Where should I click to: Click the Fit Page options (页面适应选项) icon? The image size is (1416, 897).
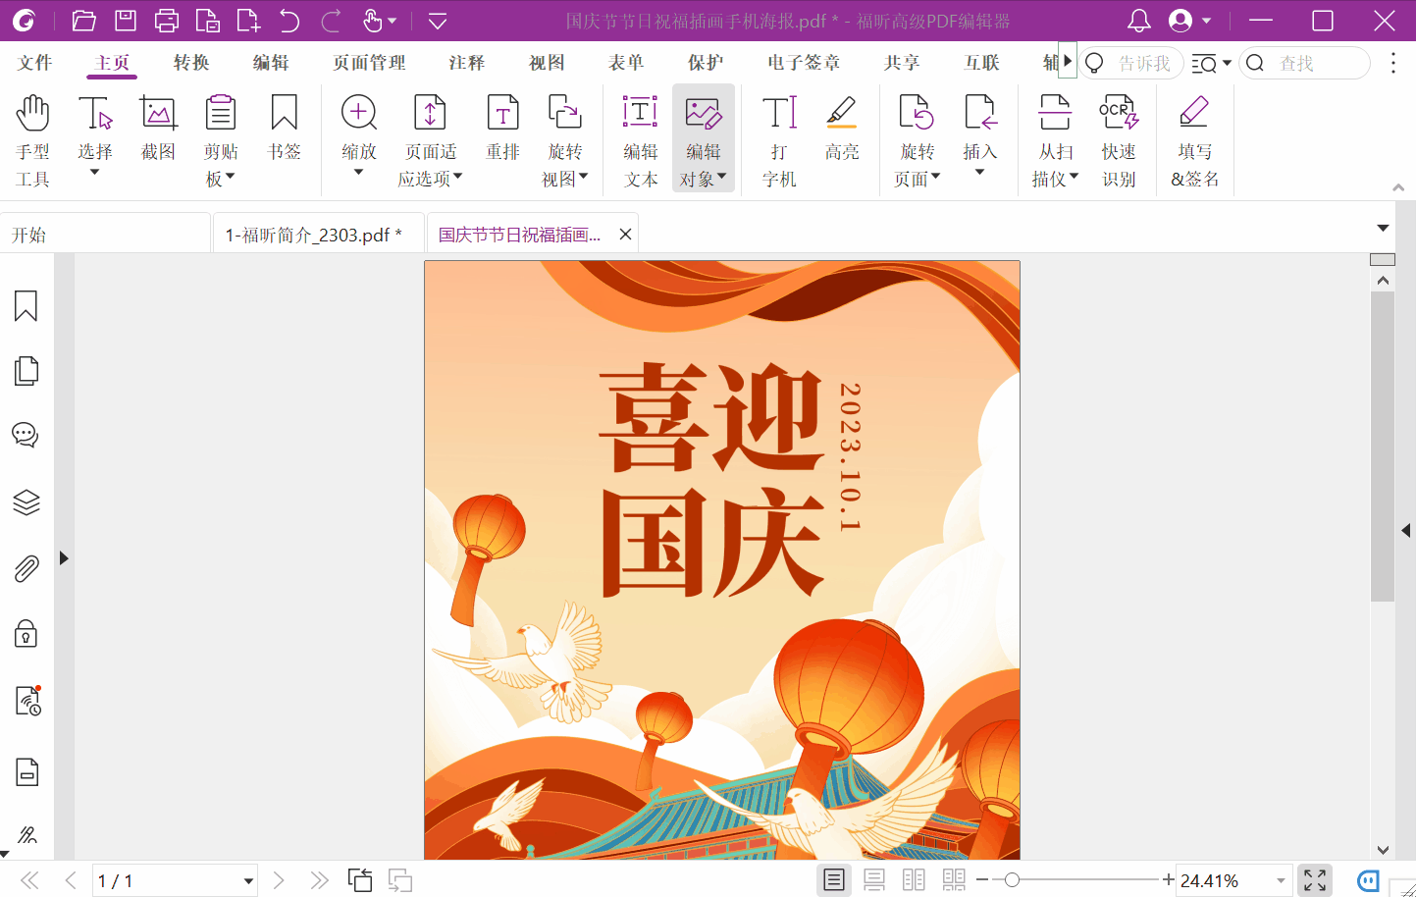[x=430, y=114]
